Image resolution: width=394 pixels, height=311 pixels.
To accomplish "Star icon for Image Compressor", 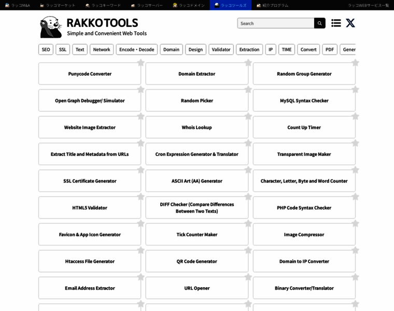I will tap(355, 223).
